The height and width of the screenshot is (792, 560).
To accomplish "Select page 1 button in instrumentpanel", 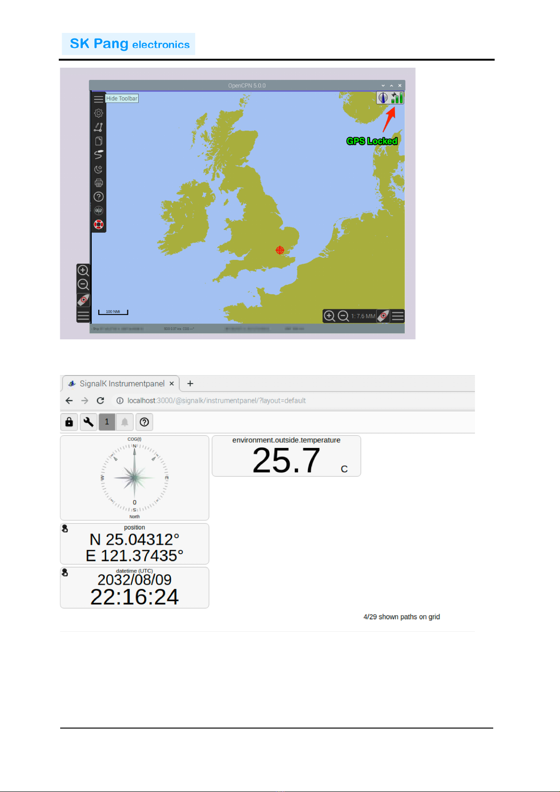I will [x=107, y=422].
